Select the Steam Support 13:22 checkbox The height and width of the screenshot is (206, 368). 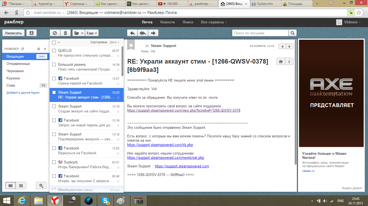pos(54,92)
